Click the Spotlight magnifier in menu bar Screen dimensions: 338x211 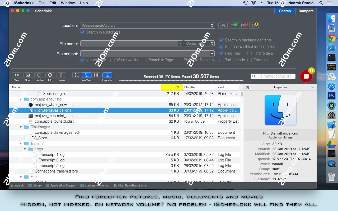click(x=321, y=3)
